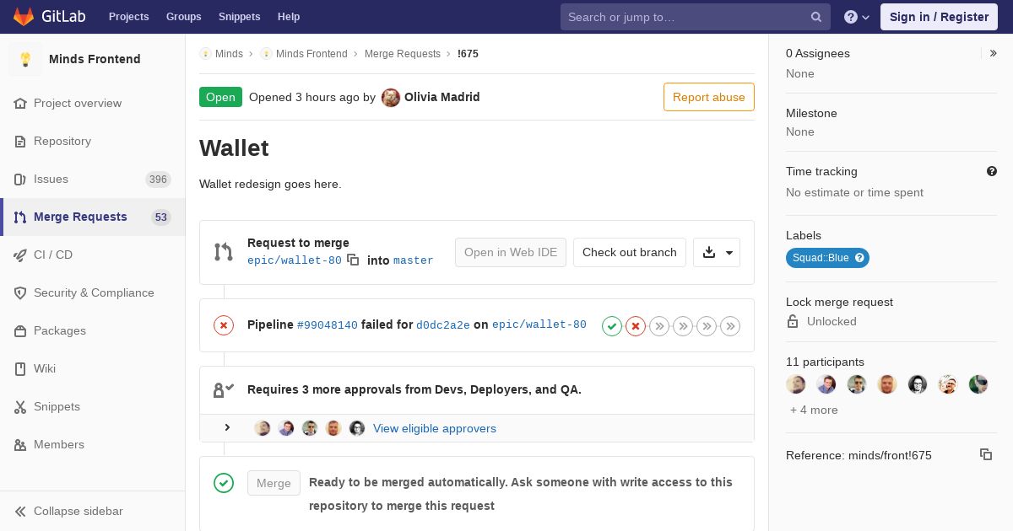Click passed pipeline stage green check
Viewport: 1013px width, 531px height.
click(612, 326)
